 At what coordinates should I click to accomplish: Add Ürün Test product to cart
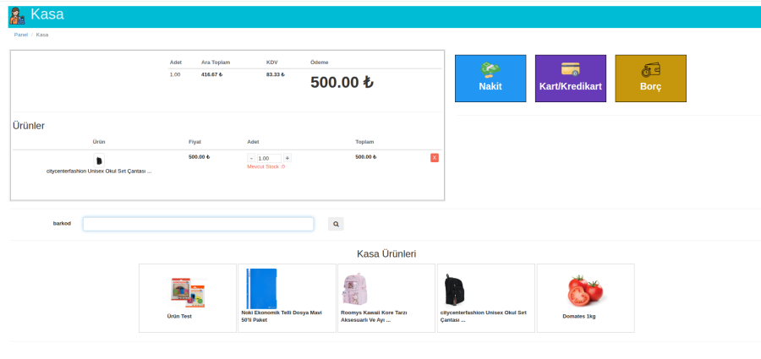tap(187, 297)
